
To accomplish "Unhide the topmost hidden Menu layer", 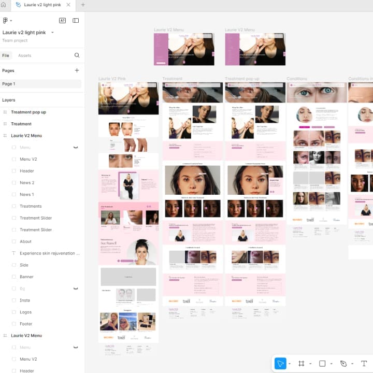I will [x=76, y=148].
